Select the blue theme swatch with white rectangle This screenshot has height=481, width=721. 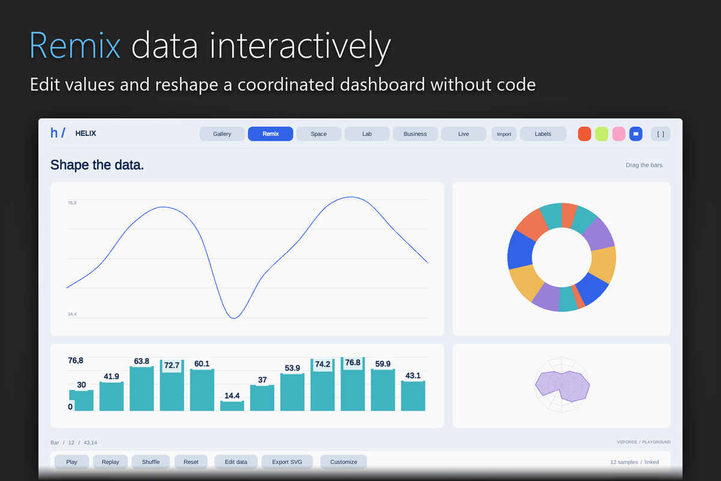(636, 133)
